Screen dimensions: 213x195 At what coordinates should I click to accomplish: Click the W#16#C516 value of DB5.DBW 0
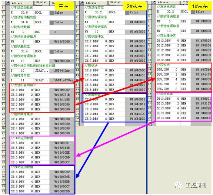201,69
